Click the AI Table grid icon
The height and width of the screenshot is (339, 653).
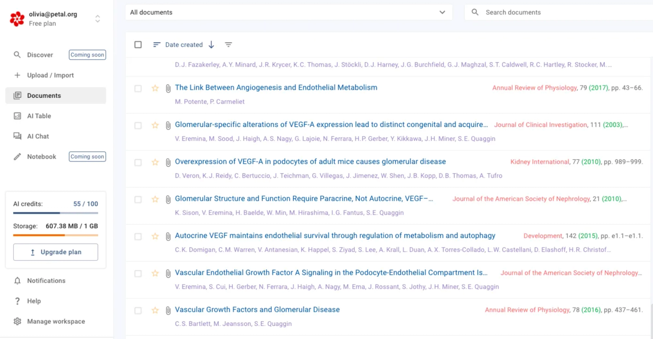pos(17,116)
